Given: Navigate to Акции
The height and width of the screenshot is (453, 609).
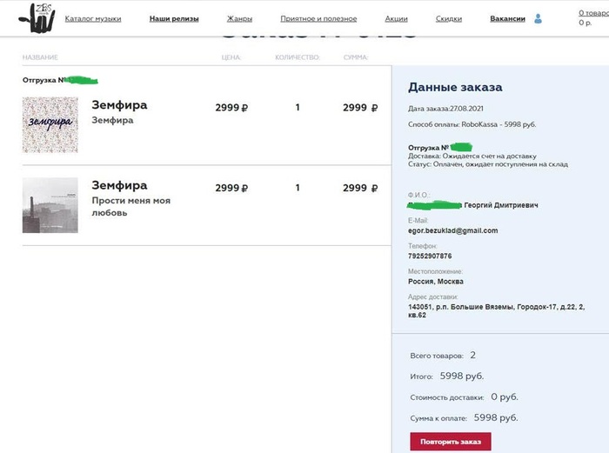Looking at the screenshot, I should 396,18.
